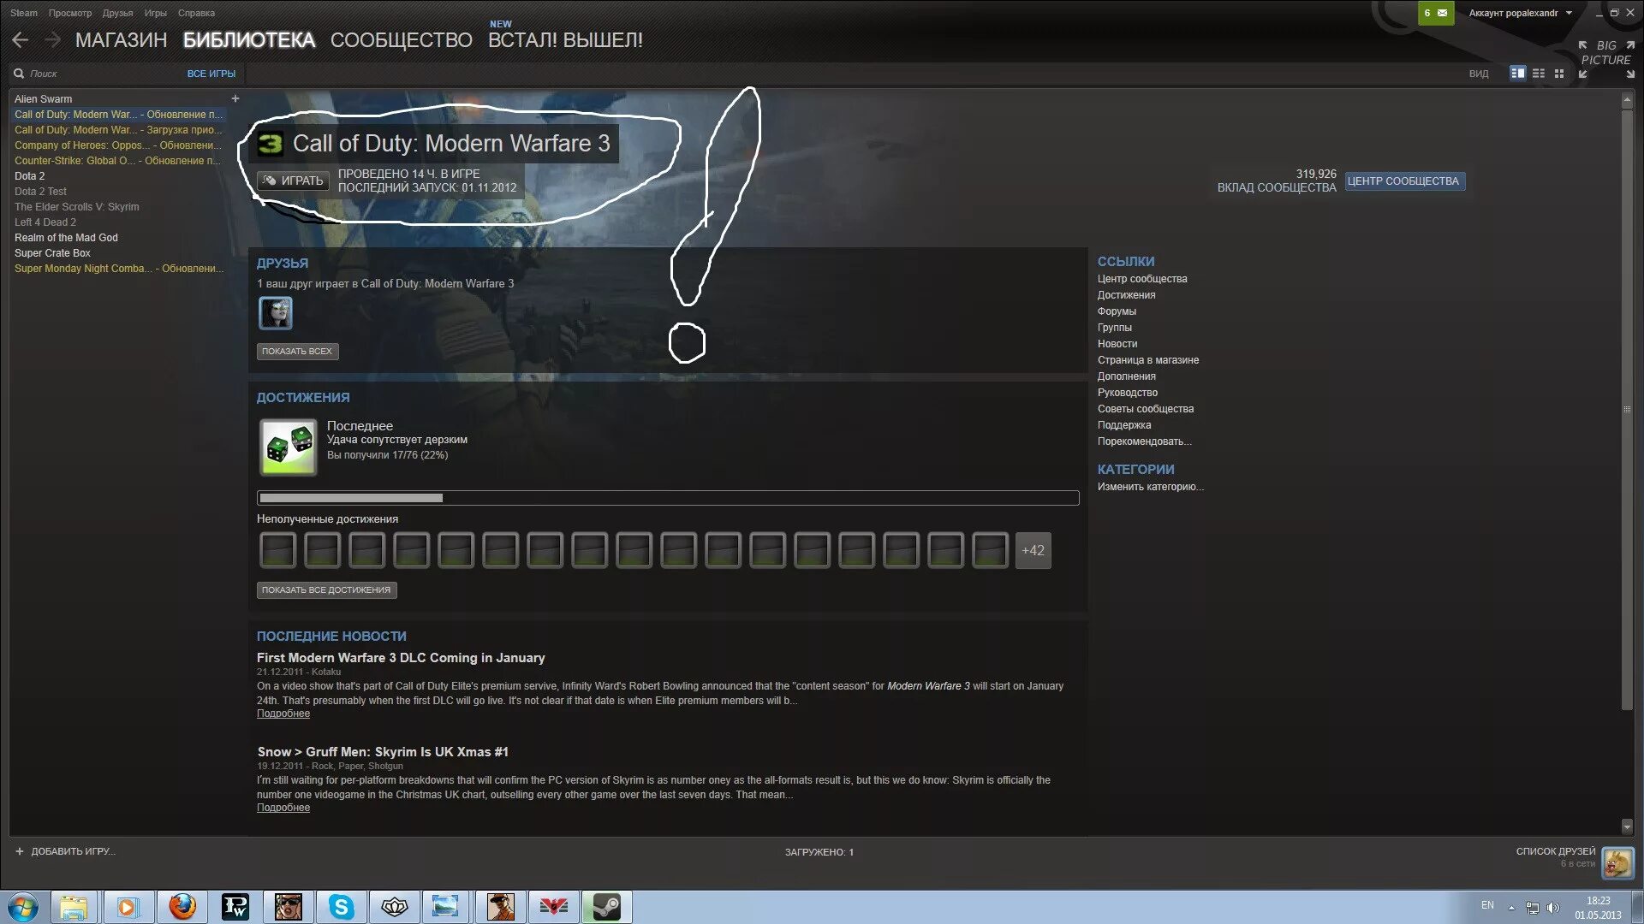Image resolution: width=1644 pixels, height=924 pixels.
Task: Select Realm of the Mad God
Action: click(x=66, y=238)
